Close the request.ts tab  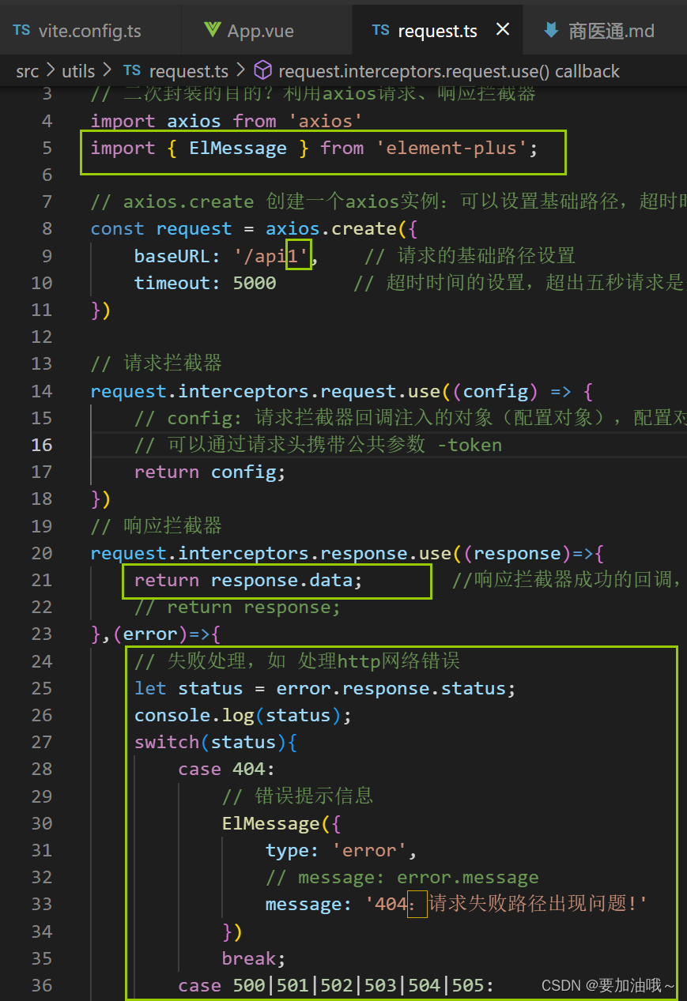click(x=503, y=30)
